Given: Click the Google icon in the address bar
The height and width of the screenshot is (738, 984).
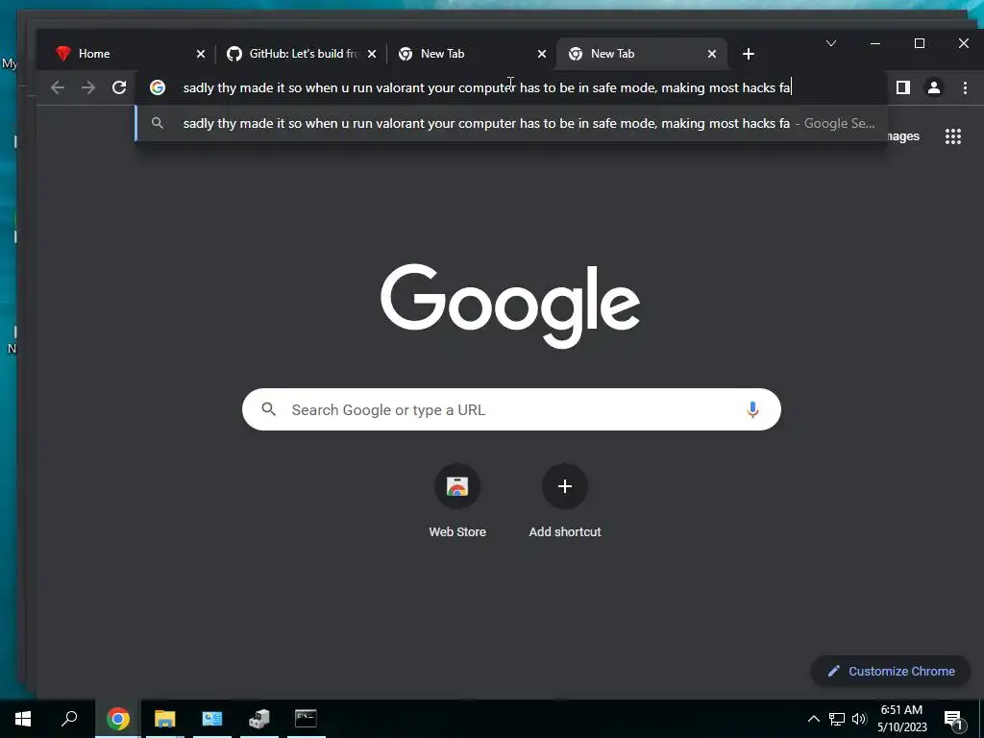Looking at the screenshot, I should pyautogui.click(x=158, y=87).
